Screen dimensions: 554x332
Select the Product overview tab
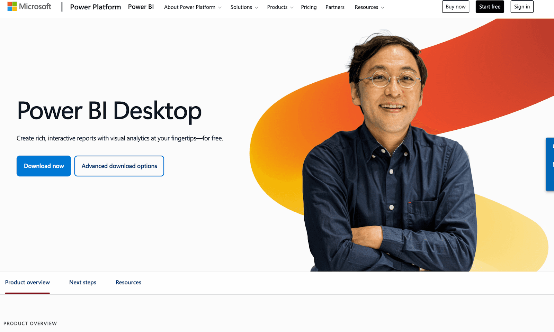27,282
